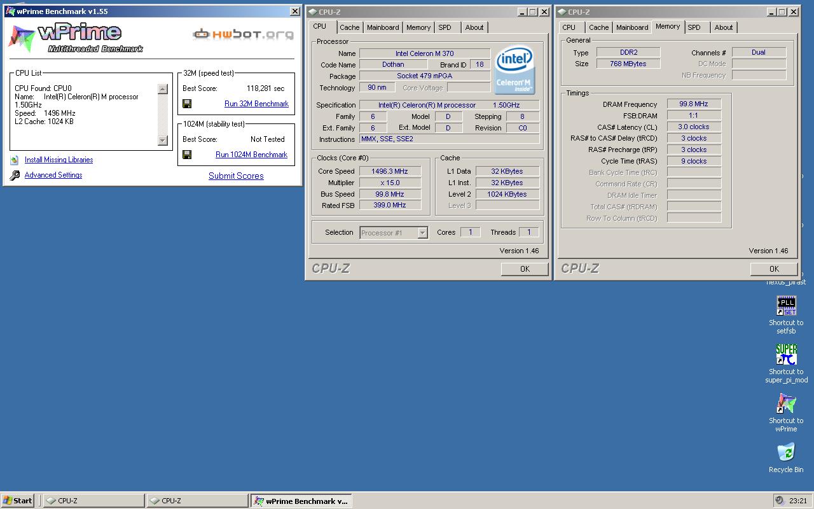Open the hwbot.org logo link

[x=244, y=34]
